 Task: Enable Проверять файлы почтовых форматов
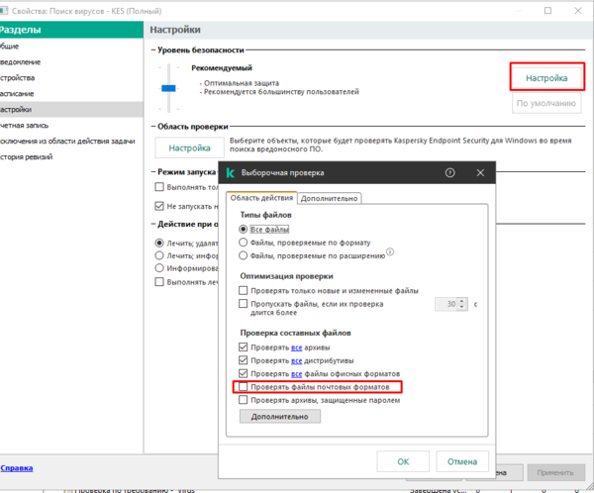244,386
